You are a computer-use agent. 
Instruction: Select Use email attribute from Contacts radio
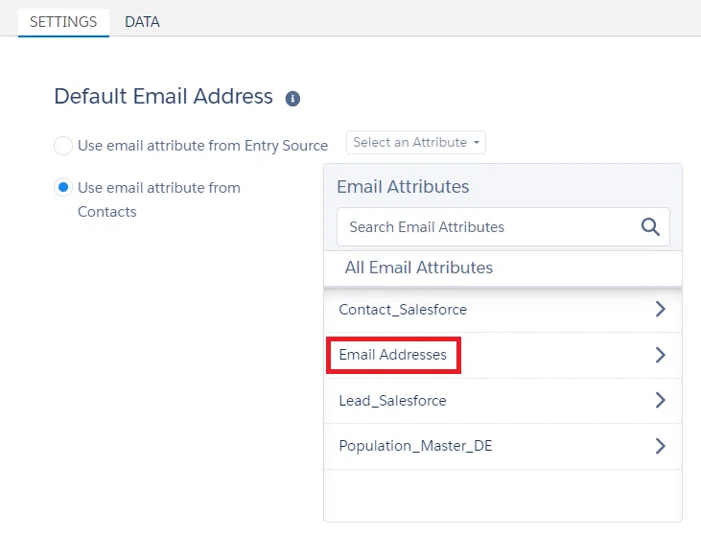click(63, 187)
